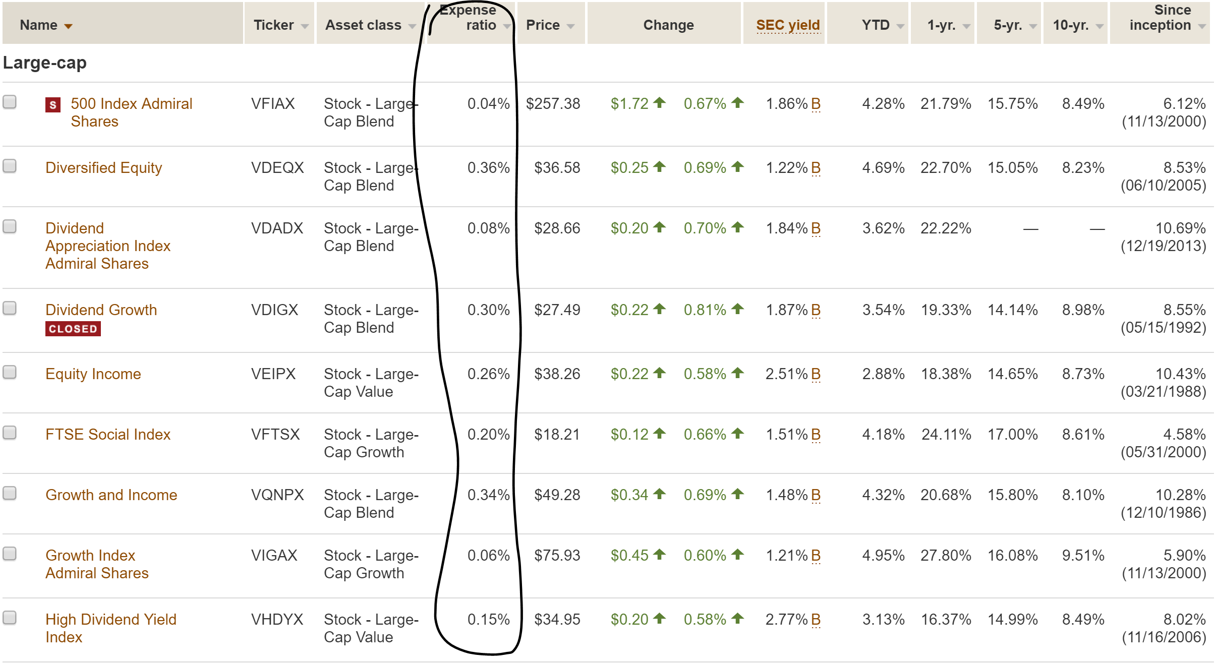Click the $257.38 price value
Viewport: 1217px width, 664px height.
(x=553, y=104)
